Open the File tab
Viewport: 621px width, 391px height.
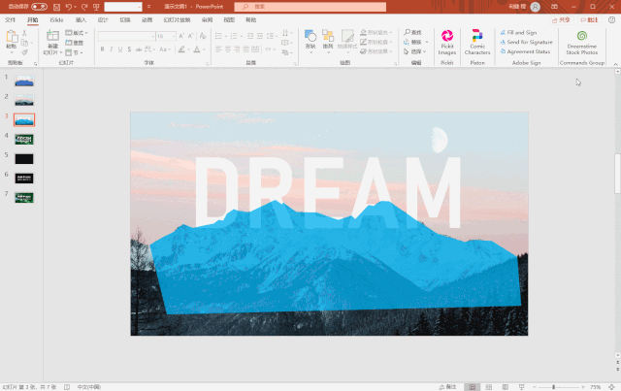pyautogui.click(x=11, y=19)
